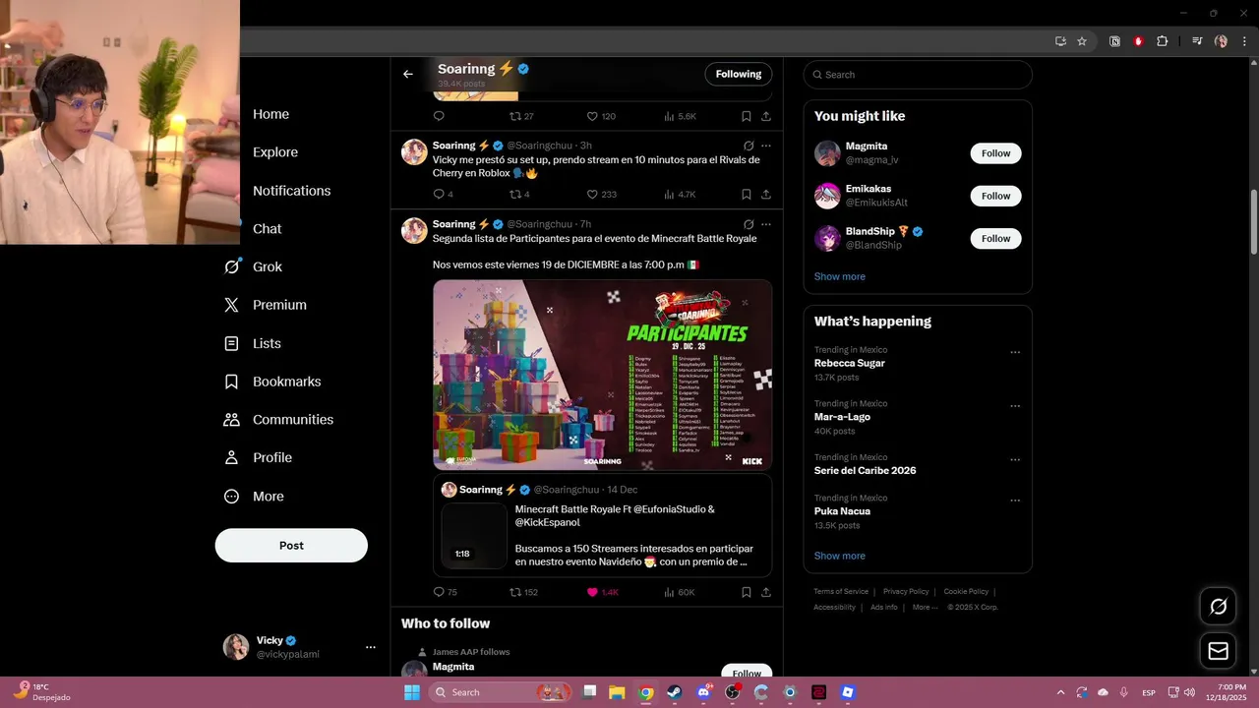The width and height of the screenshot is (1259, 708).
Task: Open the Puka Nacua trending topic
Action: coord(842,511)
